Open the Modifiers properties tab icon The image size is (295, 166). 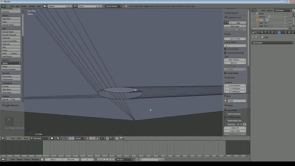279,32
